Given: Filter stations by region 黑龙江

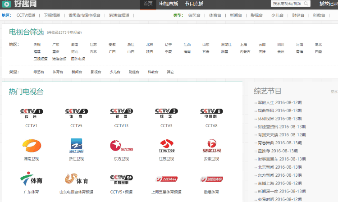Looking at the screenshot, I should [226, 44].
